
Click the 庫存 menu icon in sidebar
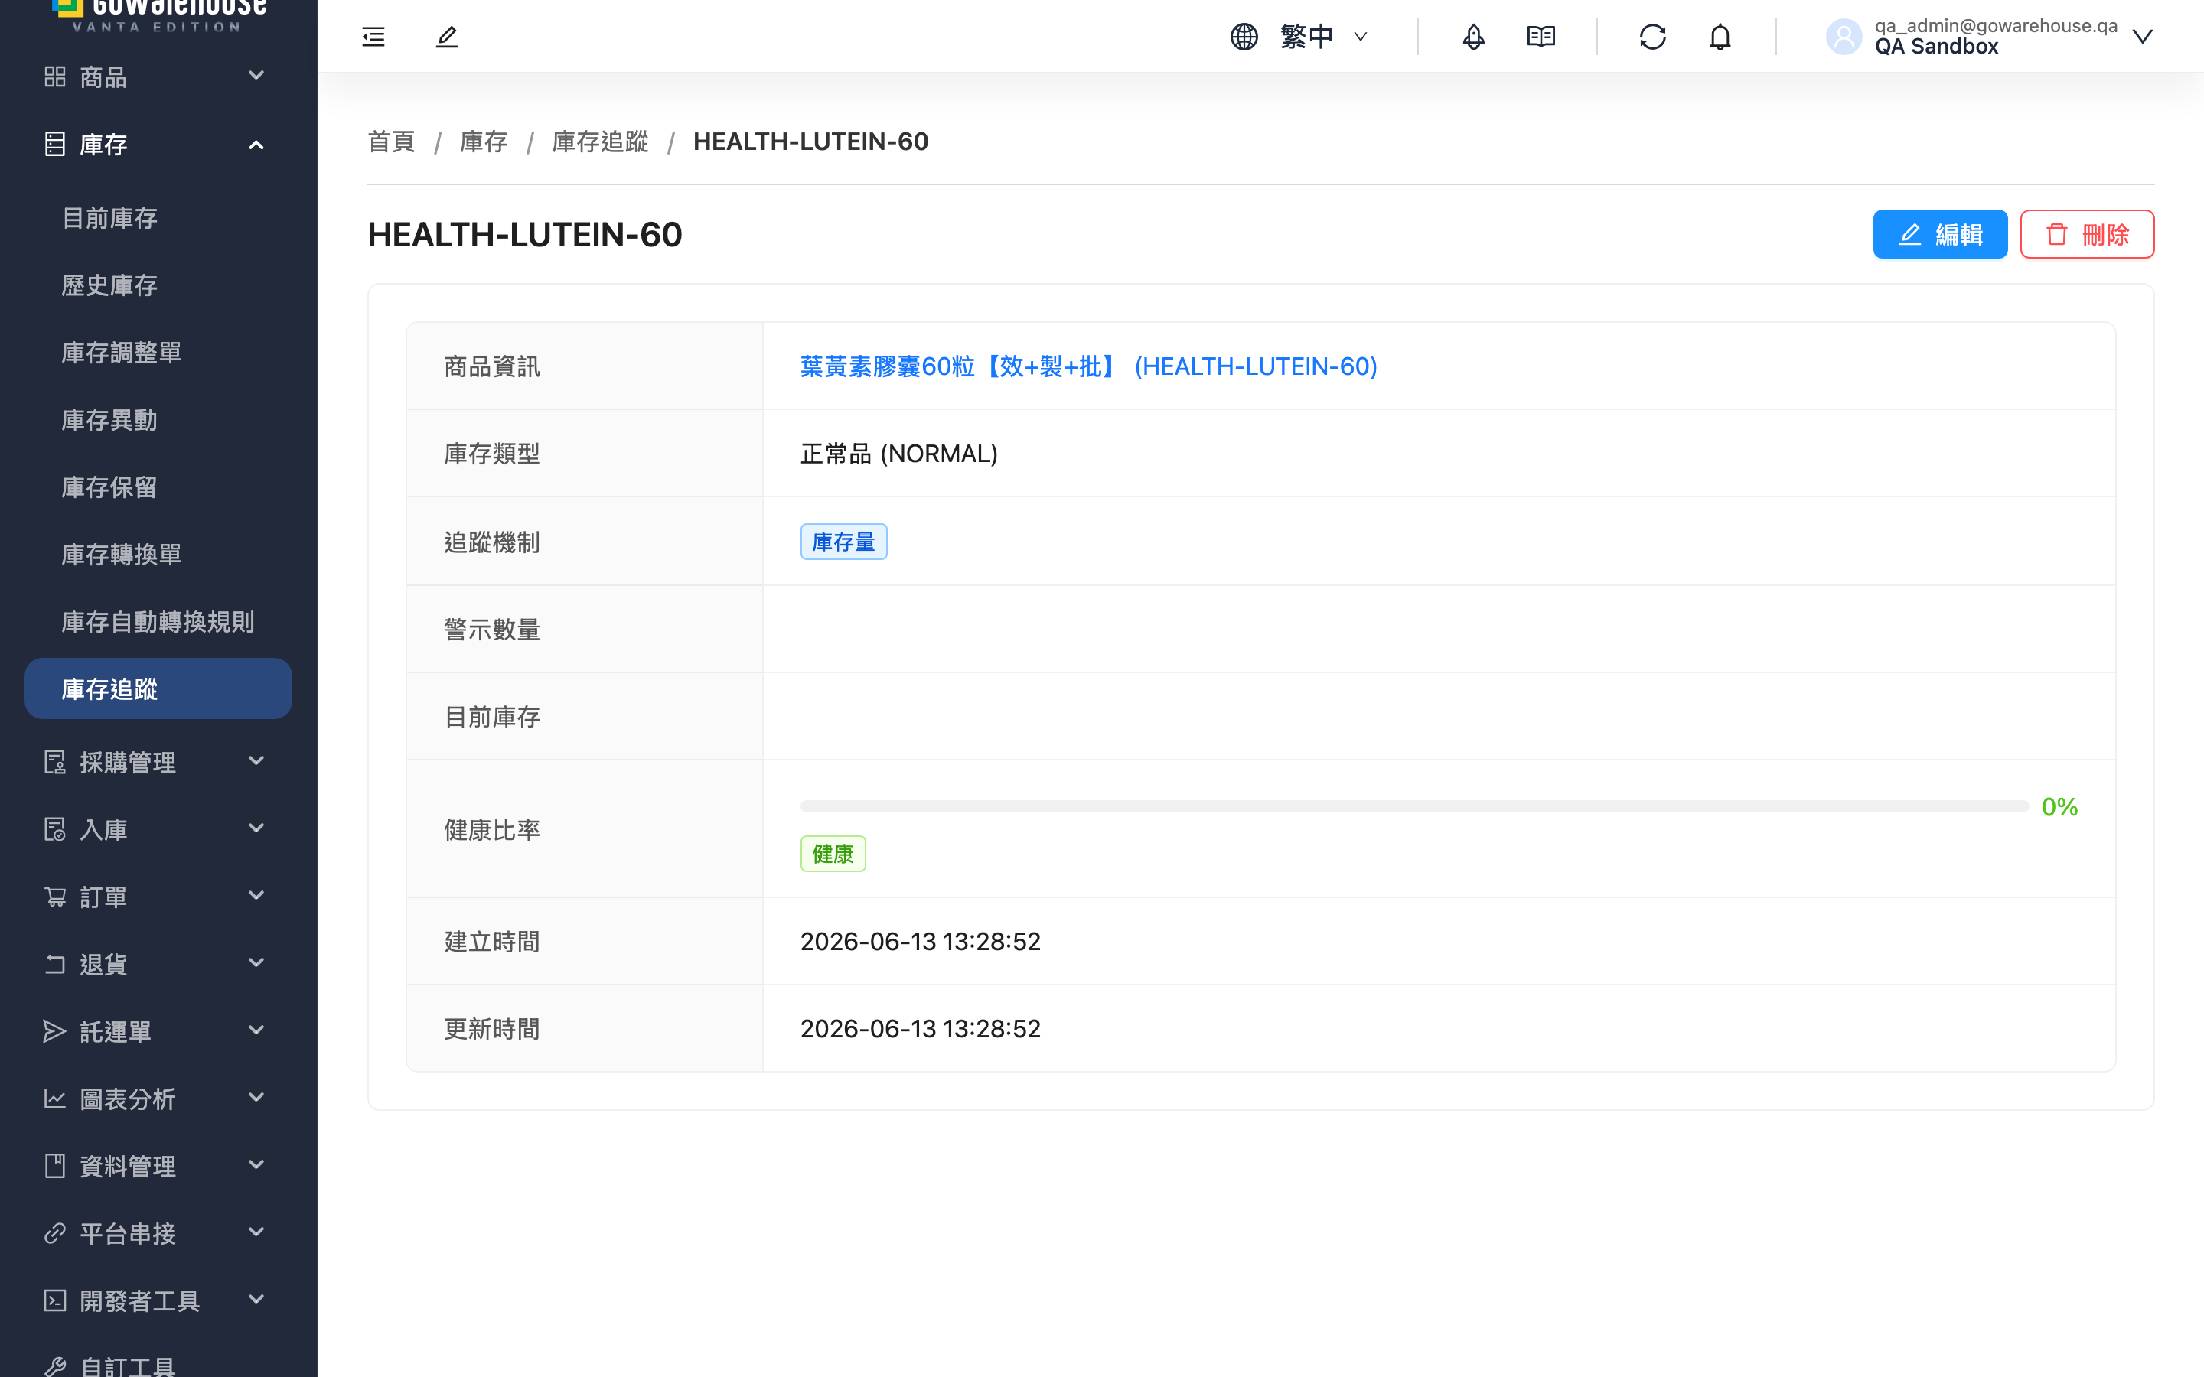point(54,144)
